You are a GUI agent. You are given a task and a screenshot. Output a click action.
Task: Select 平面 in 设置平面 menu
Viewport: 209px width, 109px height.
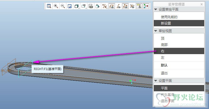(179, 88)
